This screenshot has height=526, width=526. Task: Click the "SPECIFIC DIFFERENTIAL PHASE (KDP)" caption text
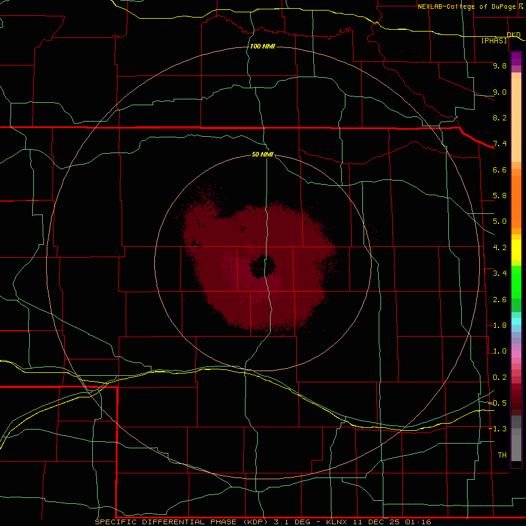click(x=182, y=522)
